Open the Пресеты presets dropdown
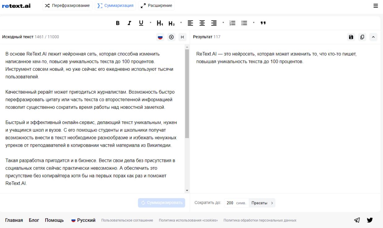Screen dimensions: 383x228 point(262,203)
